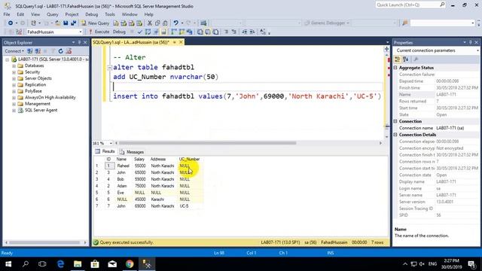Click the Save file icon

pyautogui.click(x=66, y=23)
